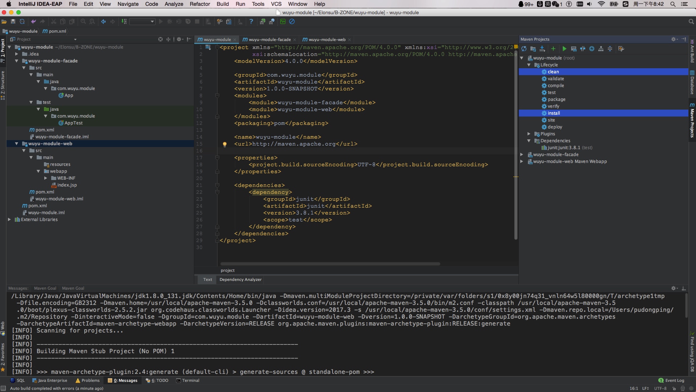Open Settings with the wrench toolbar icon
Image resolution: width=696 pixels, height=392 pixels.
(220, 22)
